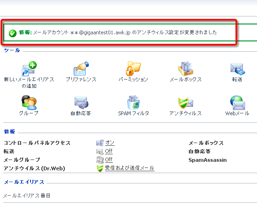Click the グループ label
Viewport: 257px width, 207px height.
coord(29,113)
